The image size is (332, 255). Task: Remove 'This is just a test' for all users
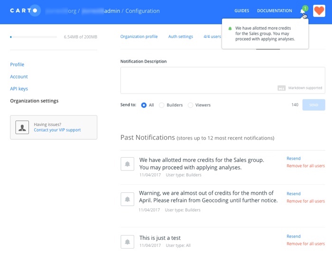coord(305,244)
